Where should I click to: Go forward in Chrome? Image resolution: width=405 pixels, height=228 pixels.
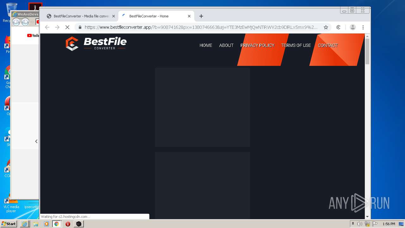(x=57, y=27)
